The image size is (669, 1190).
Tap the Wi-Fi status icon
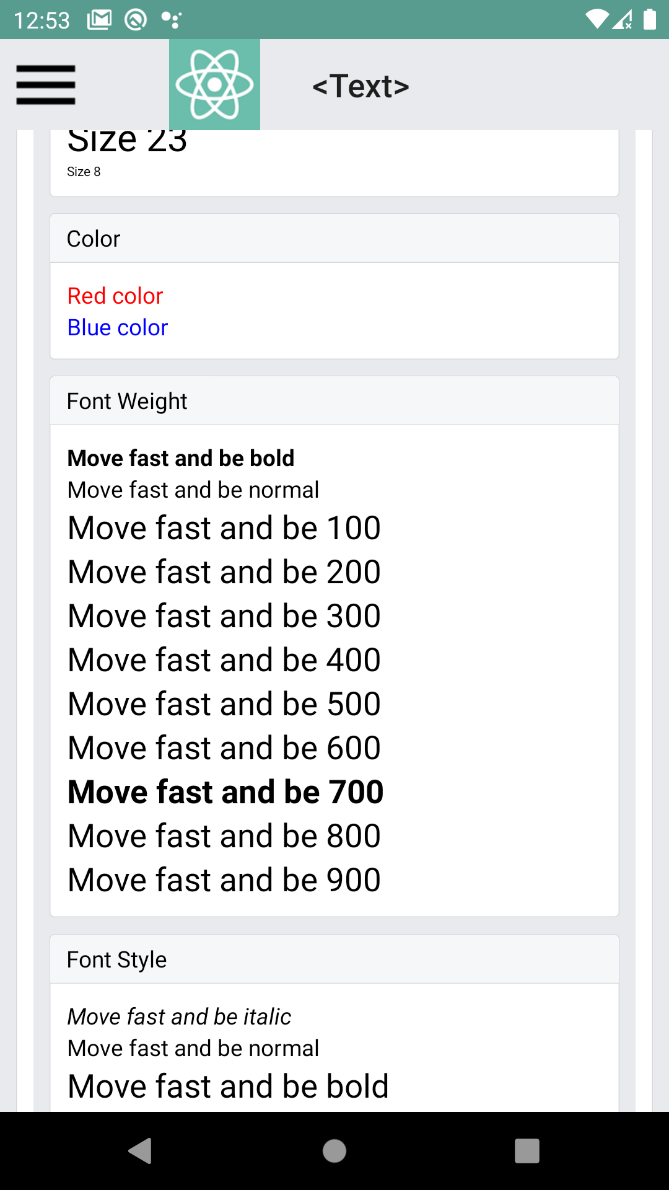[597, 19]
